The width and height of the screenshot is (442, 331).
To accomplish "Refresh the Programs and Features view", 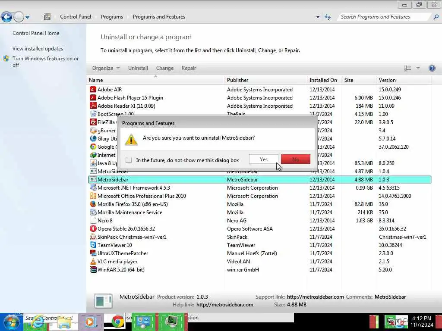I will point(328,17).
